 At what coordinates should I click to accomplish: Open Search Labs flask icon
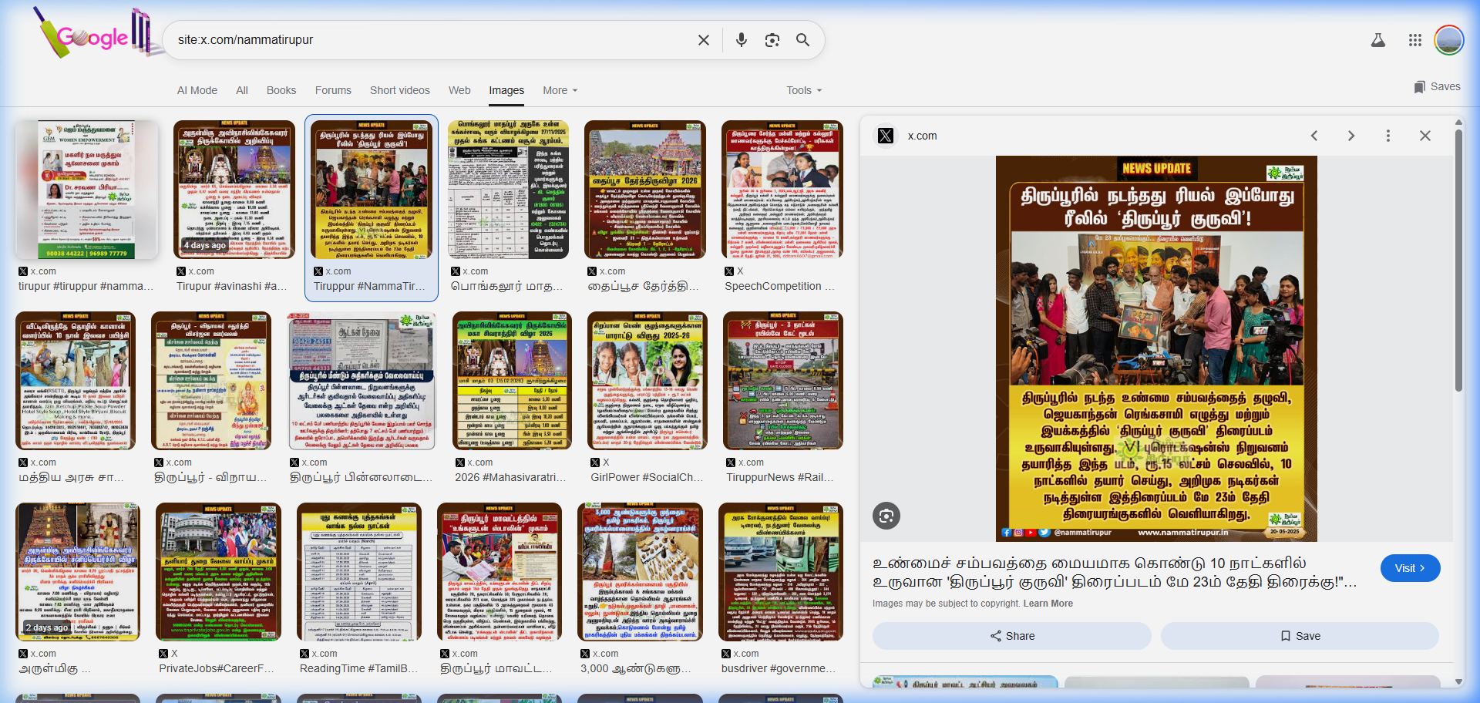tap(1377, 40)
